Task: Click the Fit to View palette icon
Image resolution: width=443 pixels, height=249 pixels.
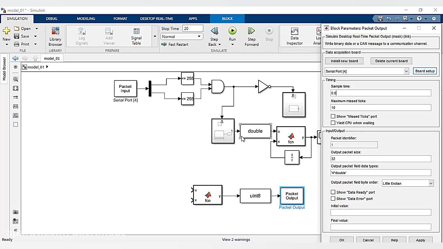Action: point(16,88)
